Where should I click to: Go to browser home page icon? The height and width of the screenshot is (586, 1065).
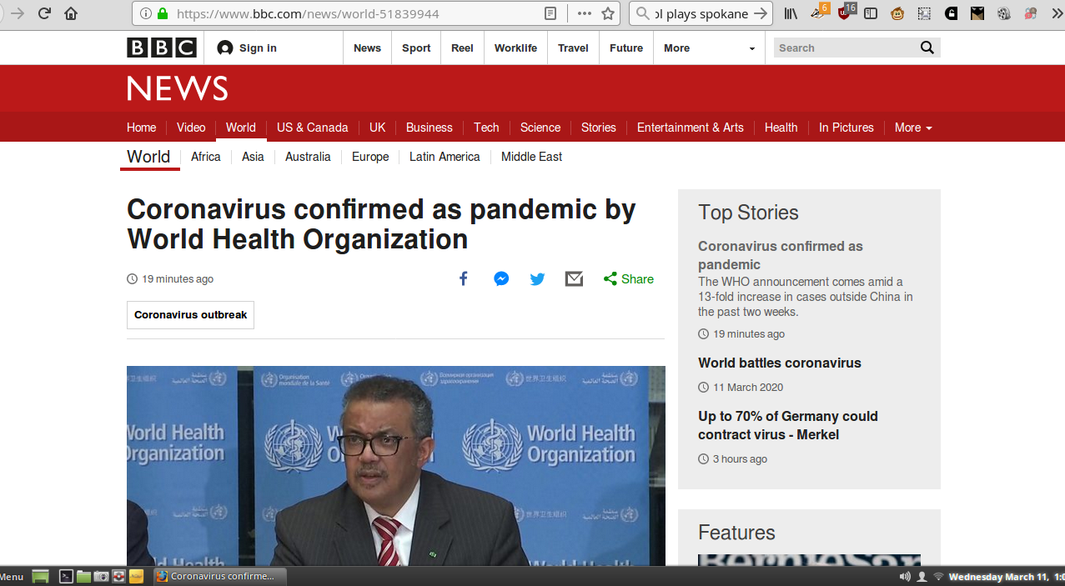pyautogui.click(x=71, y=13)
